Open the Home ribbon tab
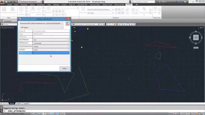Screen dimensions: 205x115 point(9,4)
